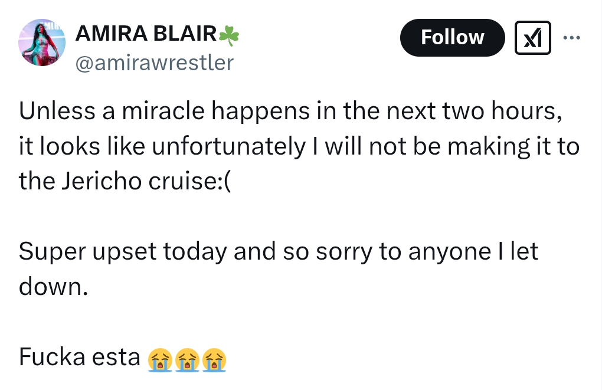Open the three-dot more options menu
Image resolution: width=602 pixels, height=390 pixels.
572,37
